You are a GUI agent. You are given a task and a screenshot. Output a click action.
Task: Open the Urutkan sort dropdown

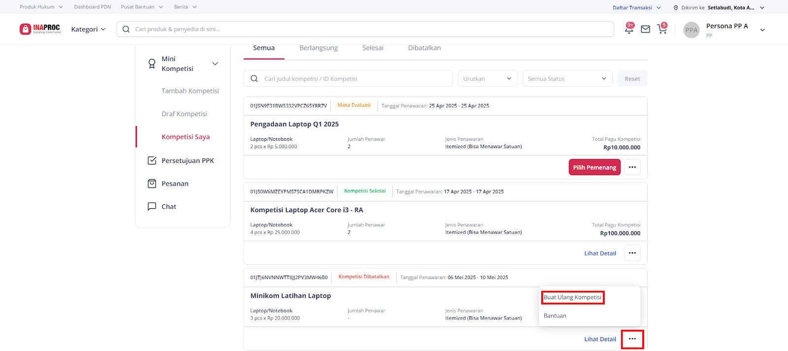(487, 79)
